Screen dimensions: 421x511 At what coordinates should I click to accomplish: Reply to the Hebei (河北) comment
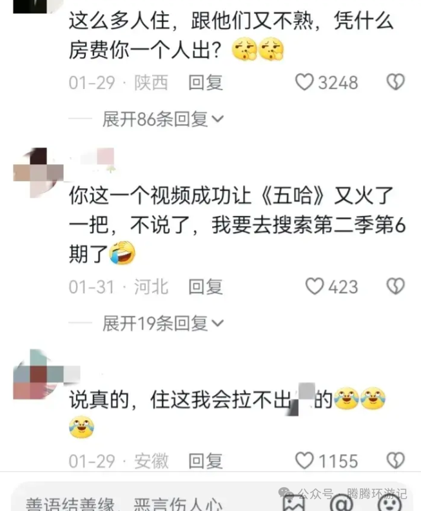206,287
